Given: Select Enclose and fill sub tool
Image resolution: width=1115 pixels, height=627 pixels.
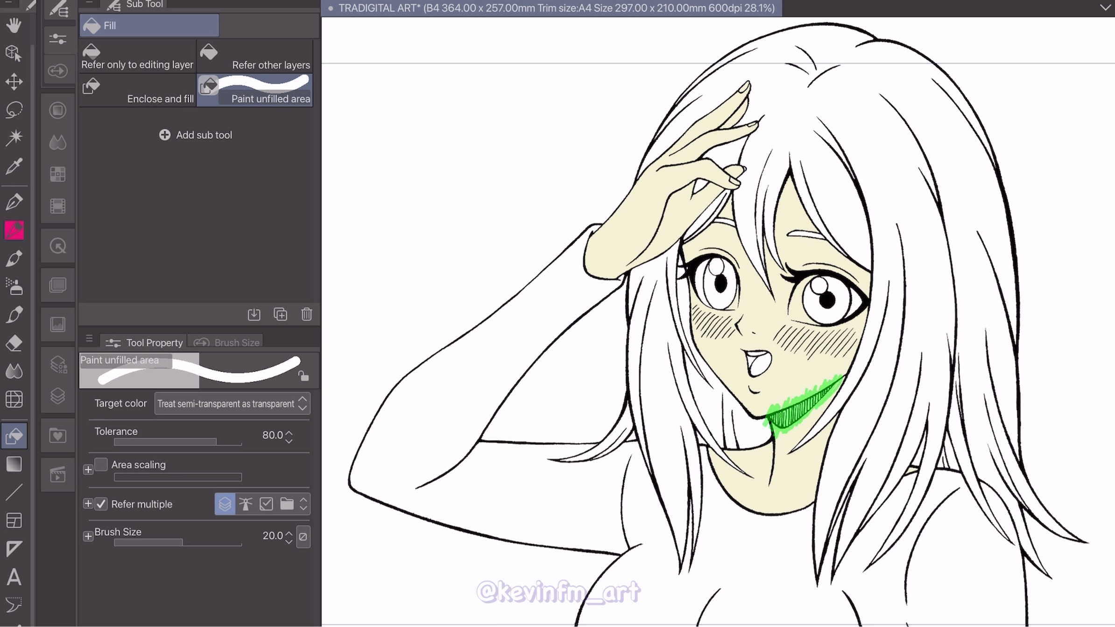Looking at the screenshot, I should (x=137, y=91).
